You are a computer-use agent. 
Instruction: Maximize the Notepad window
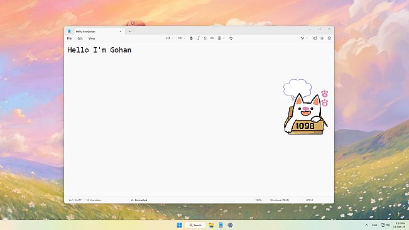pos(320,29)
